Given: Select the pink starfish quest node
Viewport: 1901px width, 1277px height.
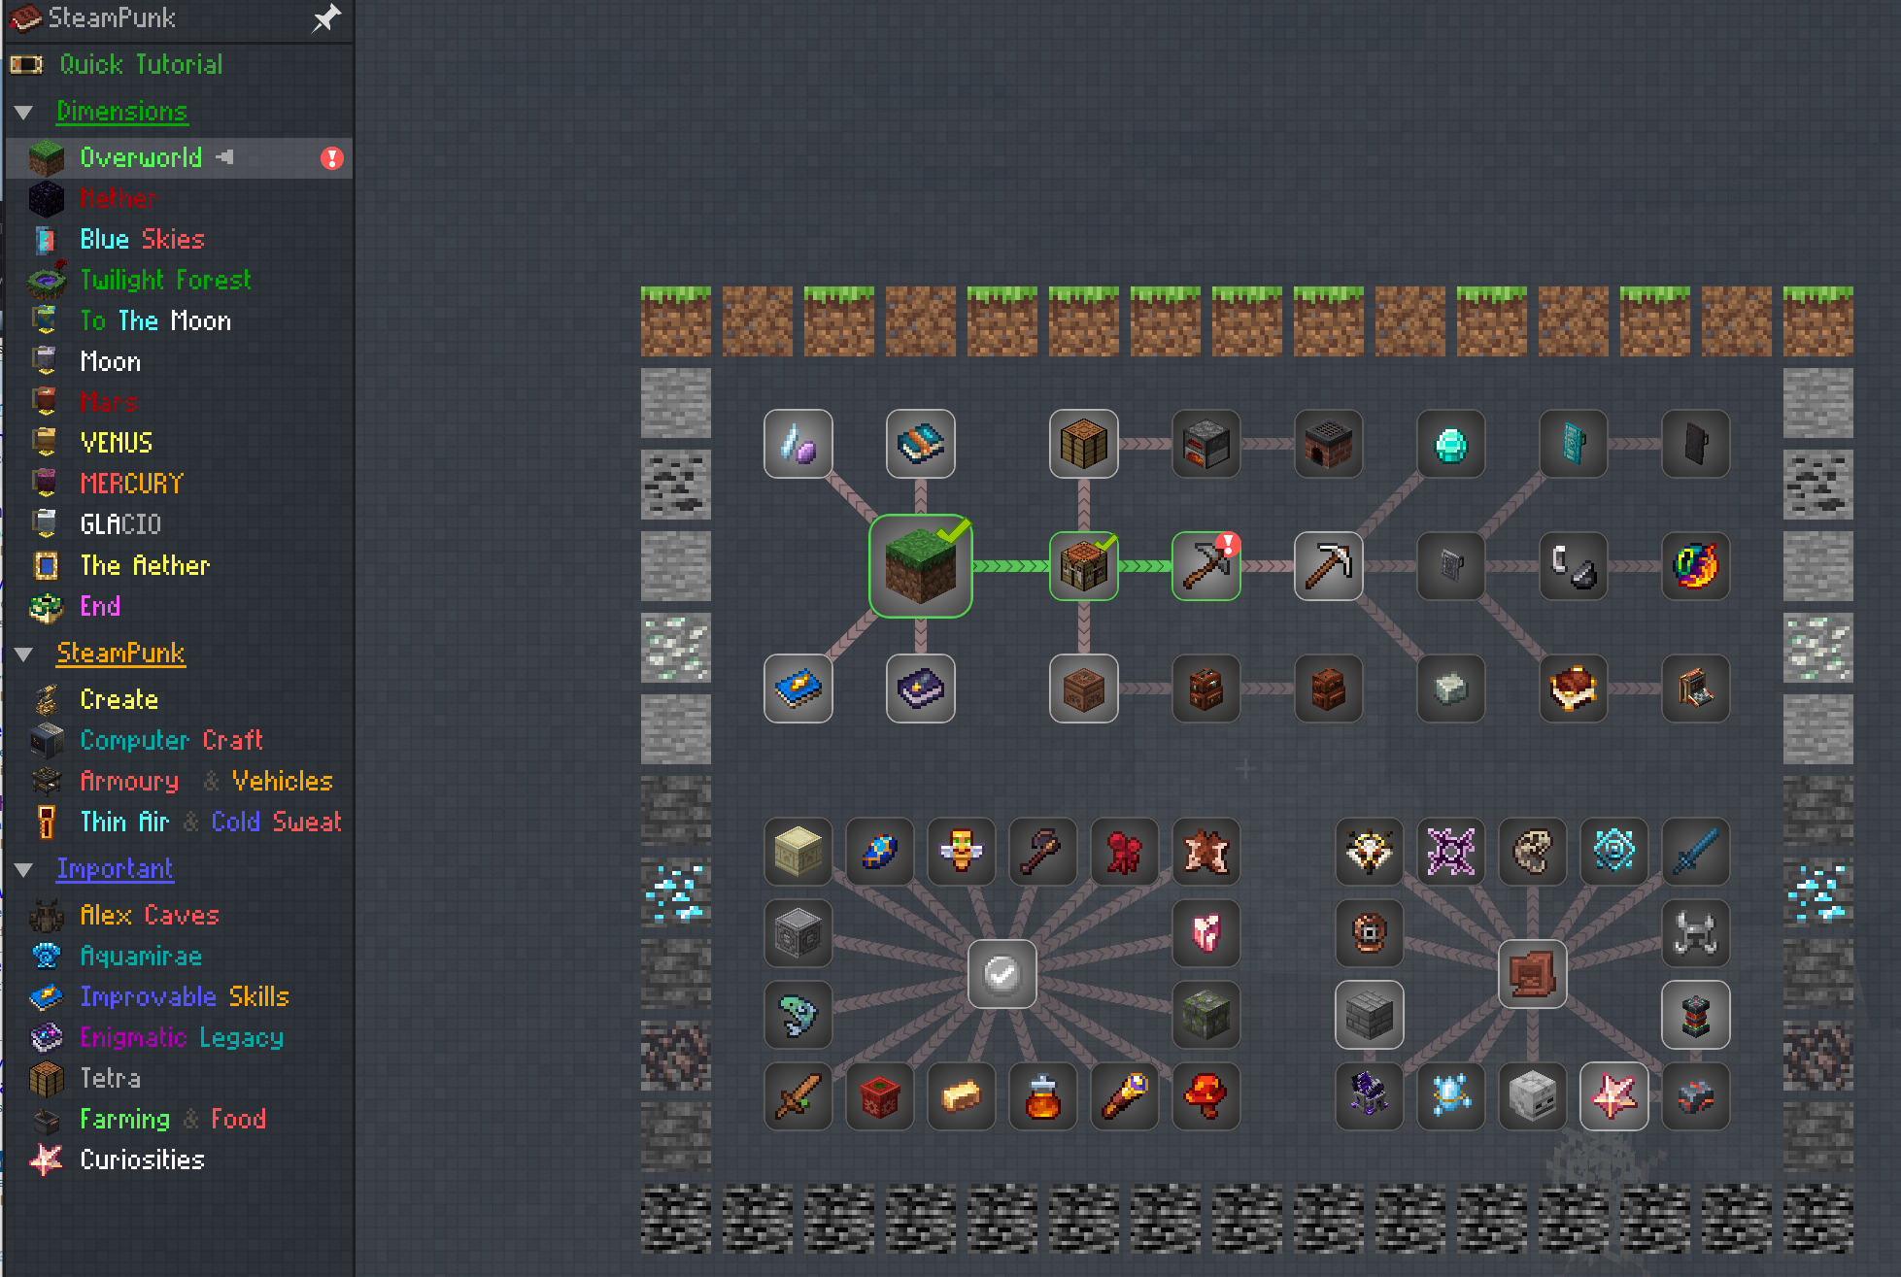Looking at the screenshot, I should [x=1613, y=1096].
